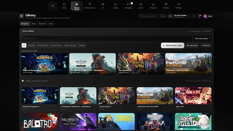Click the refresh icon next to help
The height and width of the screenshot is (131, 233).
[200, 16]
